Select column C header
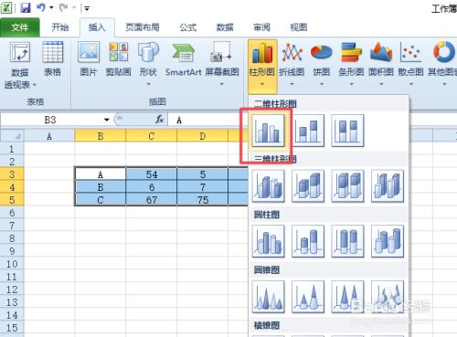This screenshot has height=337, width=457. click(x=152, y=136)
